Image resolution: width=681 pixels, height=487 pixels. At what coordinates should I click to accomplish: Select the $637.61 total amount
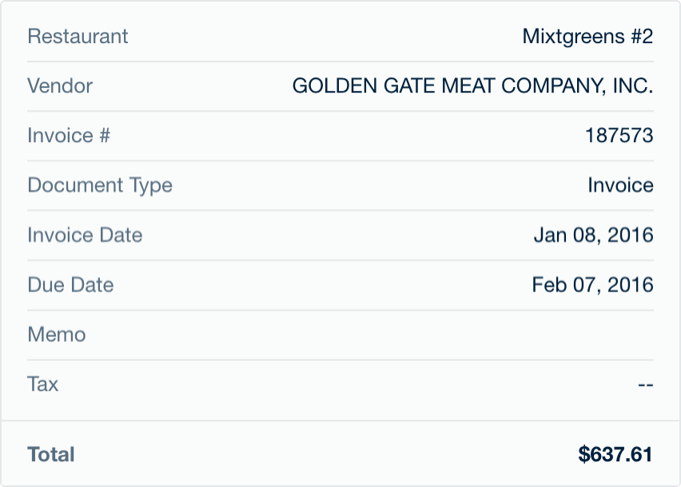pos(615,455)
